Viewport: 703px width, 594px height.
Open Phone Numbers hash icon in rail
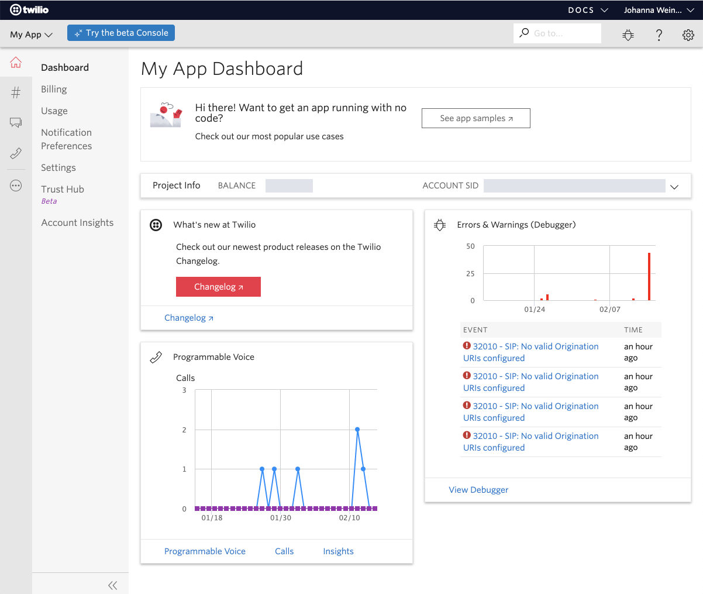[x=16, y=92]
